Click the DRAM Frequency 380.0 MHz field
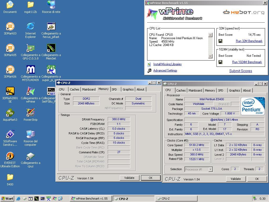 (x=119, y=119)
